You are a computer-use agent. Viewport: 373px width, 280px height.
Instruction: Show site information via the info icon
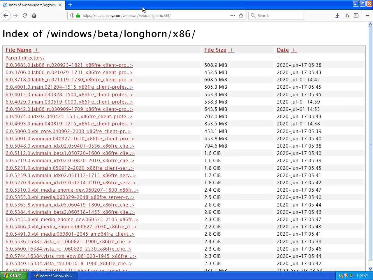tap(72, 15)
